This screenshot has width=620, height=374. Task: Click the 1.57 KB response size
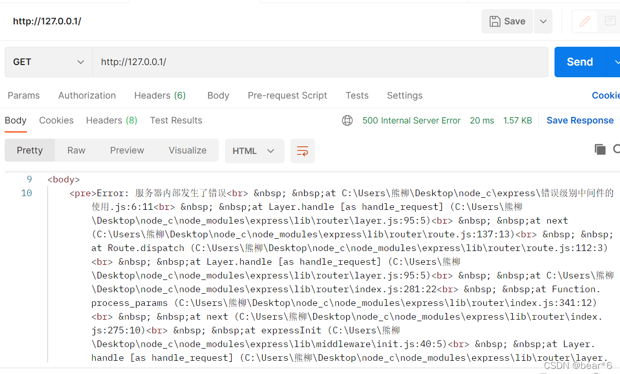point(517,120)
